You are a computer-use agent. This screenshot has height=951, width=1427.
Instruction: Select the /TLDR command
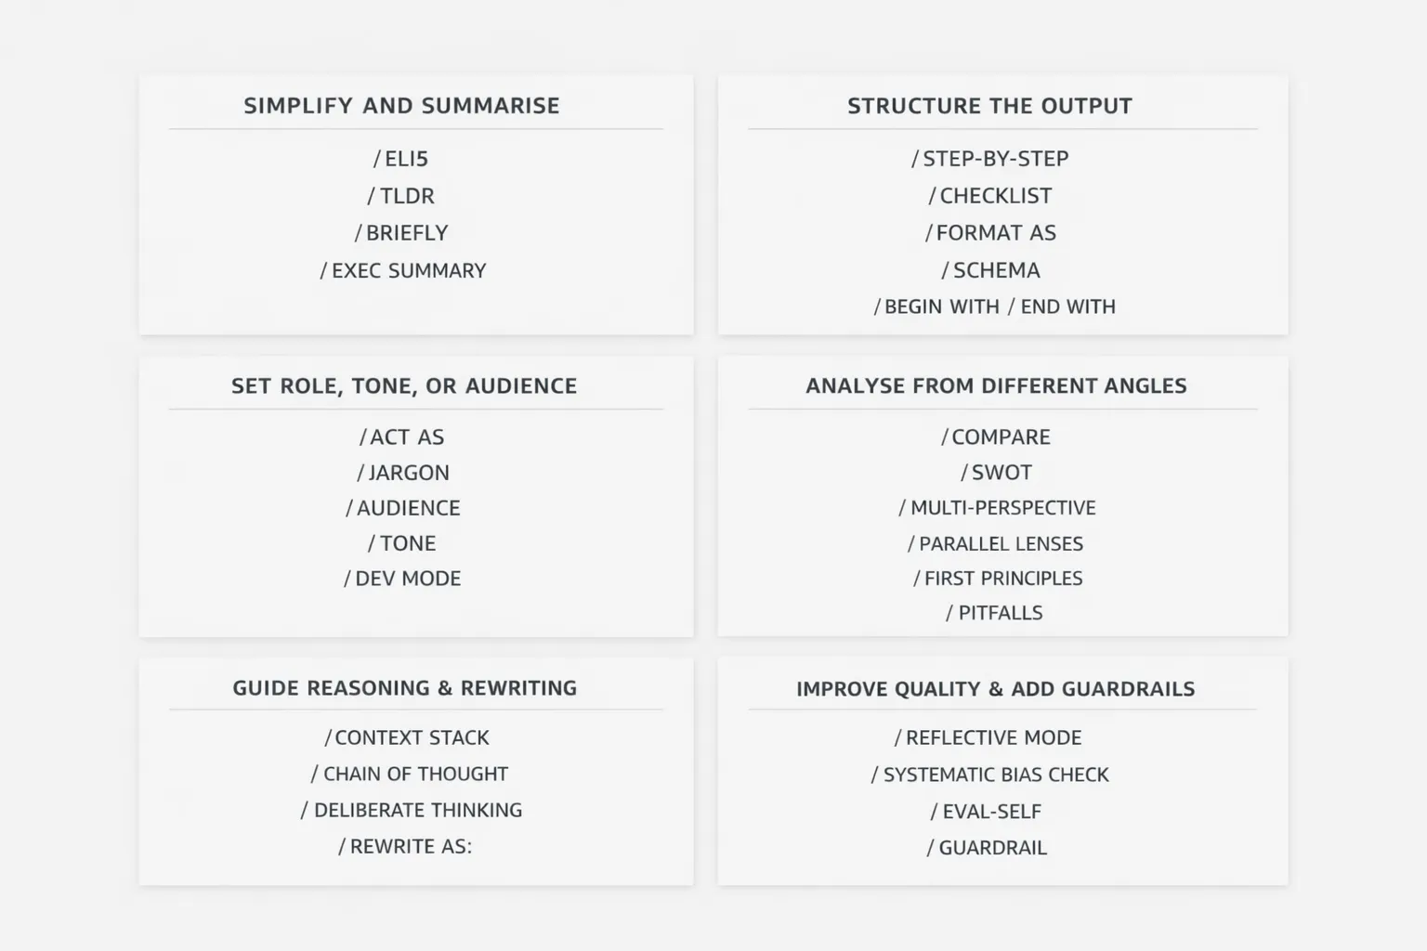click(x=401, y=196)
